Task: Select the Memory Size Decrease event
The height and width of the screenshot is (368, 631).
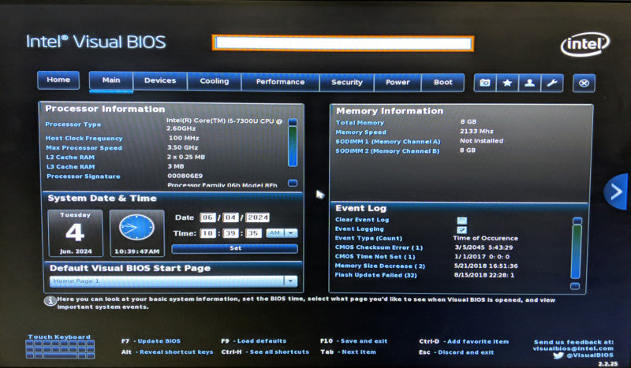Action: click(x=427, y=266)
